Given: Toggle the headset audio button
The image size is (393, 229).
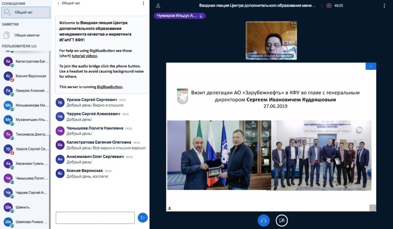Looking at the screenshot, I should pos(263,220).
